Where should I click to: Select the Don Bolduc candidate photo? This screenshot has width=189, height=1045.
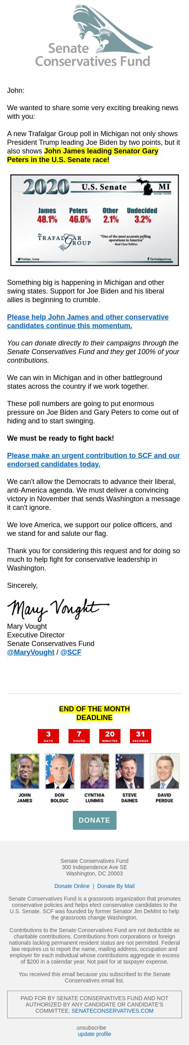pos(59,771)
